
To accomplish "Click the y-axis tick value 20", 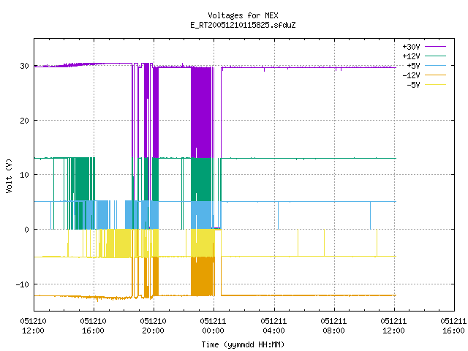I will tap(24, 121).
